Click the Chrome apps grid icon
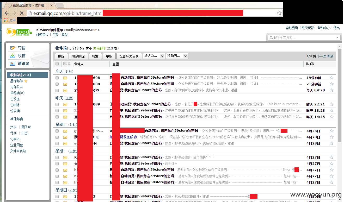 coord(6,20)
